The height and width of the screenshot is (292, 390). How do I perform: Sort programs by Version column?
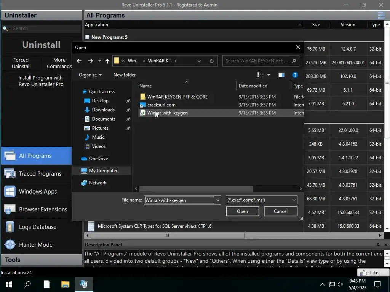pyautogui.click(x=348, y=25)
